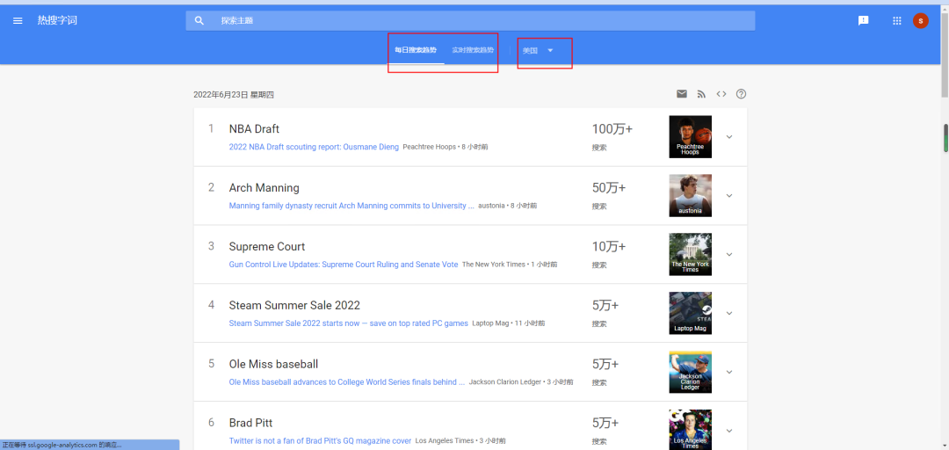949x450 pixels.
Task: Click the Arch Manning thumbnail image
Action: [x=690, y=195]
